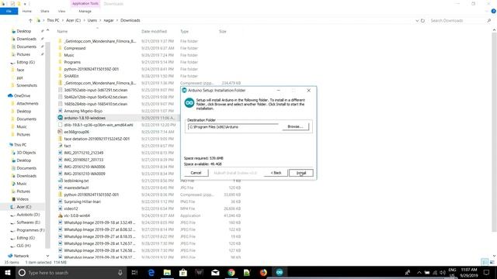Select the Programs folder

[72, 62]
